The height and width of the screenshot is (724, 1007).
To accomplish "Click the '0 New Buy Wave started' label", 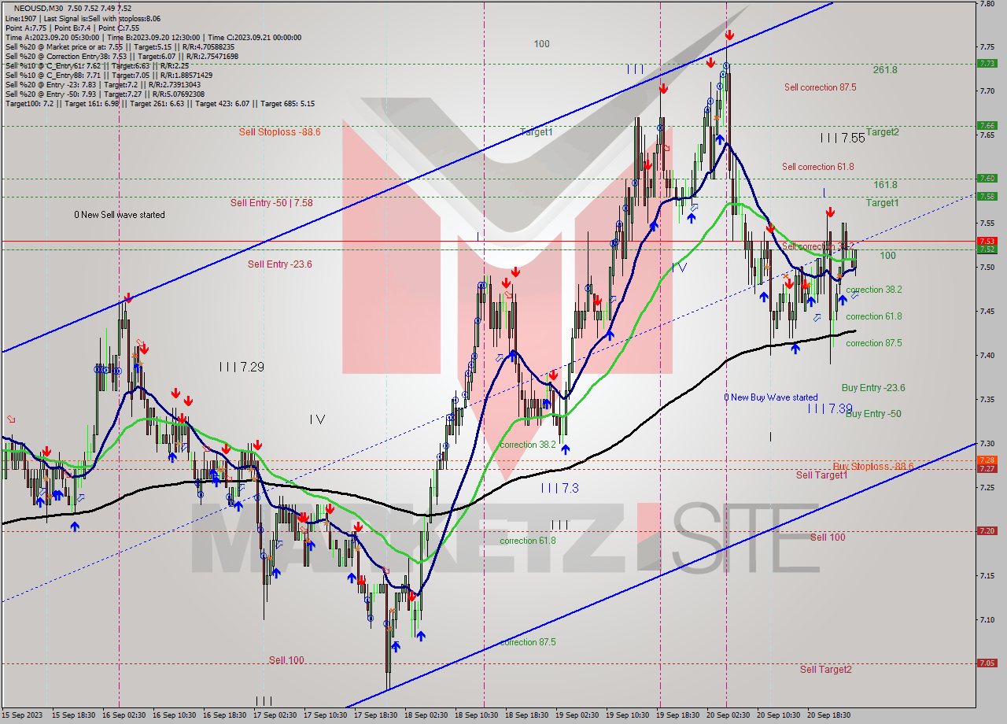I will [771, 397].
